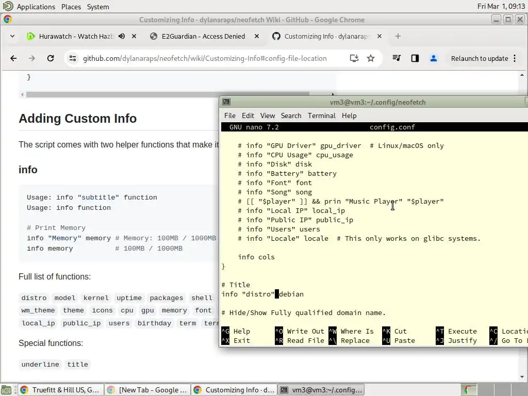
Task: Open the Chrome profile avatar
Action: [x=433, y=58]
